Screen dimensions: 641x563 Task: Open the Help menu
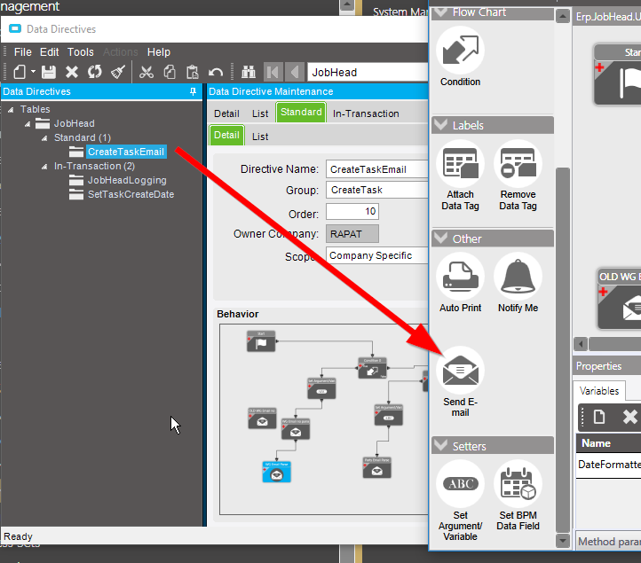(159, 52)
